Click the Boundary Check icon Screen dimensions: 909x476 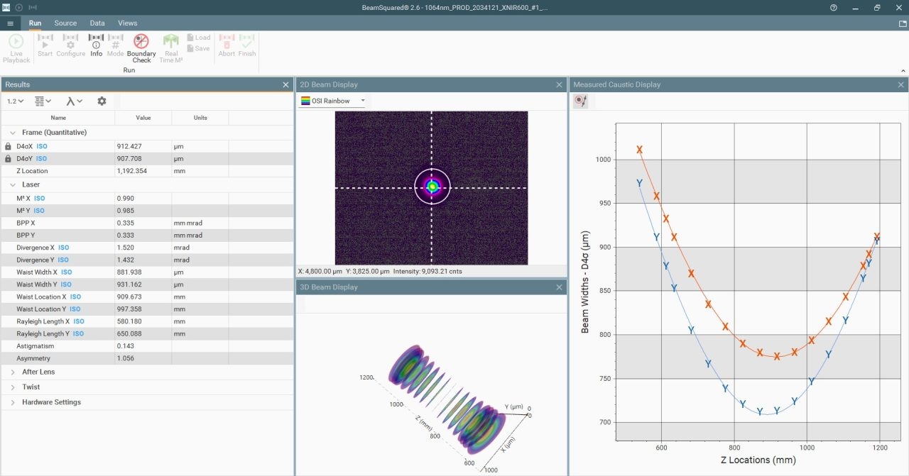pyautogui.click(x=141, y=41)
